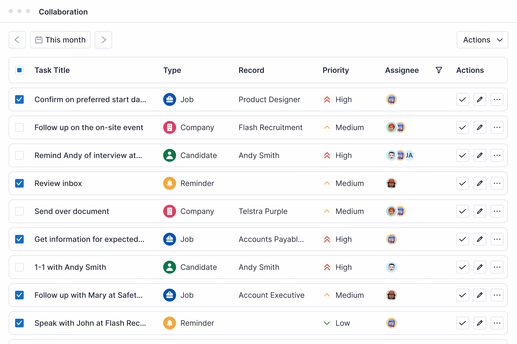Viewport: 517px width, 344px height.
Task: Go to the next month with right chevron
Action: 103,40
